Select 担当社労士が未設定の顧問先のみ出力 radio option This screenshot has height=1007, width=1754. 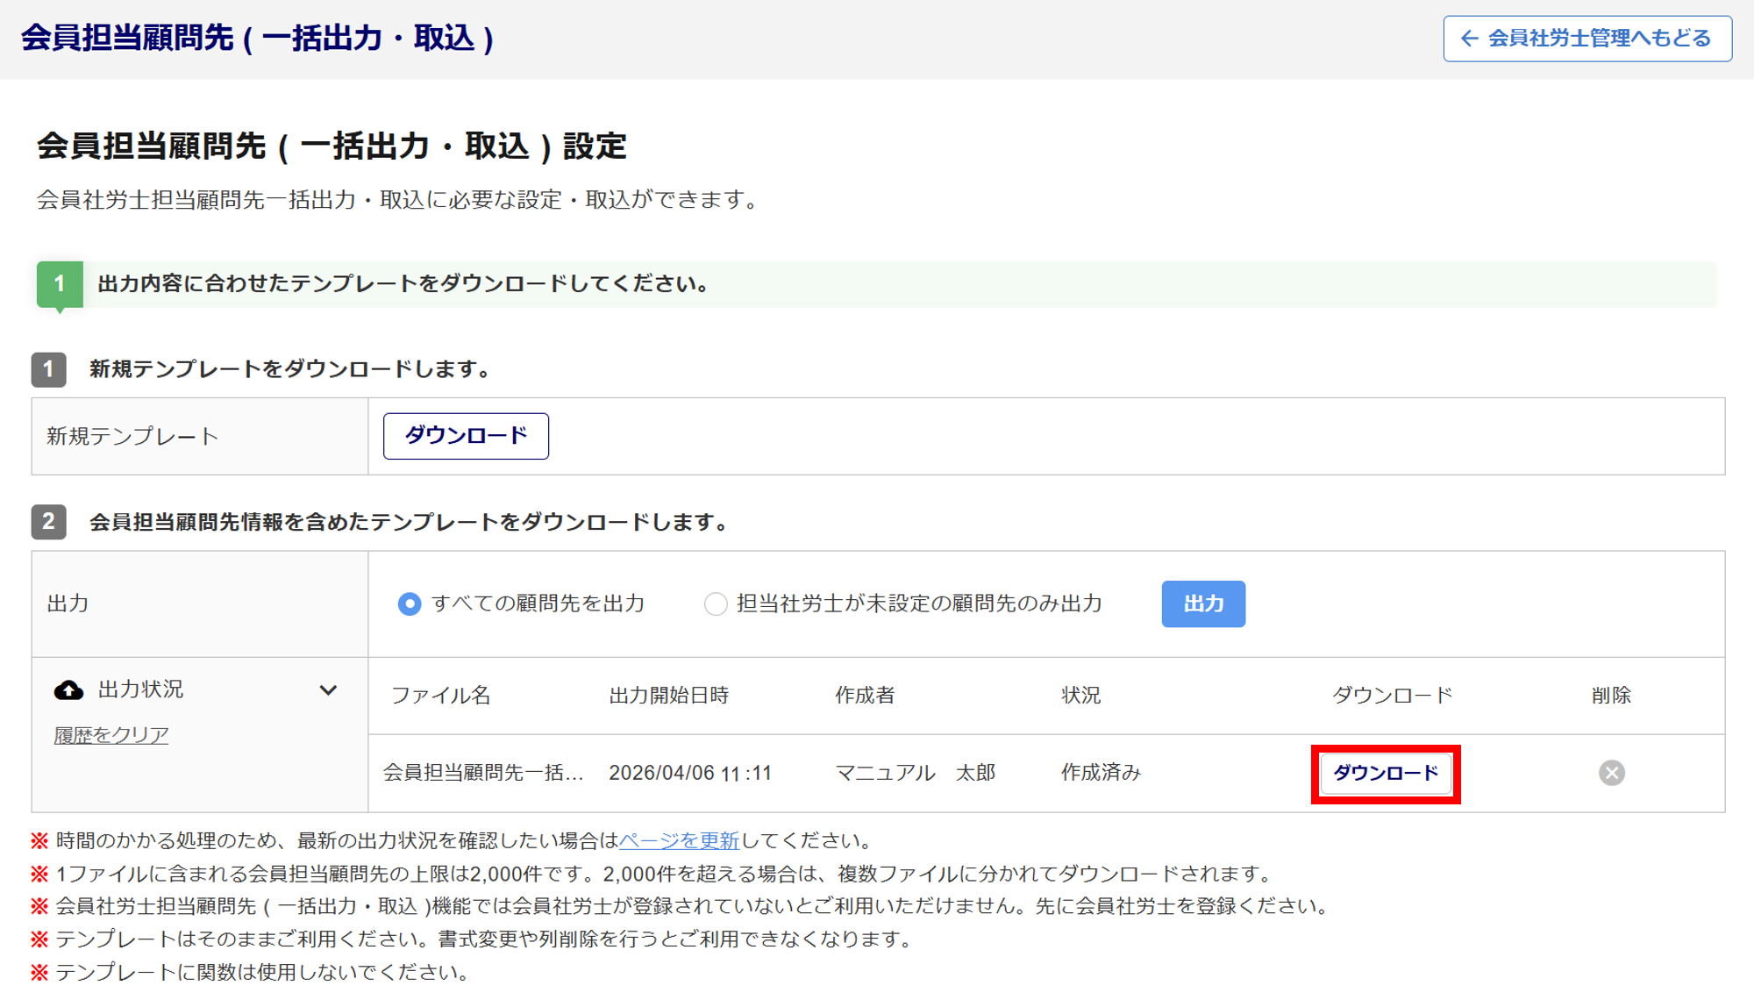[716, 604]
